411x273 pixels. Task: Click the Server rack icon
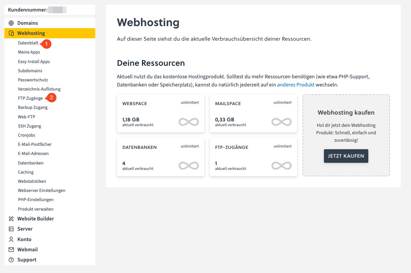pos(11,229)
